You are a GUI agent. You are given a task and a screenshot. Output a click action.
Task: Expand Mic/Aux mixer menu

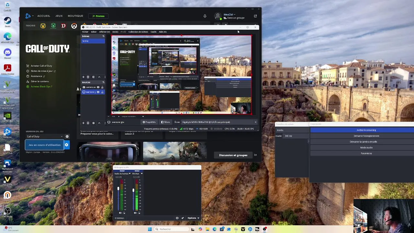point(141,174)
